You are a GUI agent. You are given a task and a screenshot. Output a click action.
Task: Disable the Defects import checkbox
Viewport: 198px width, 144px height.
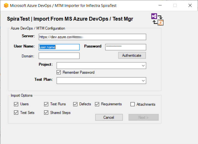click(x=75, y=104)
